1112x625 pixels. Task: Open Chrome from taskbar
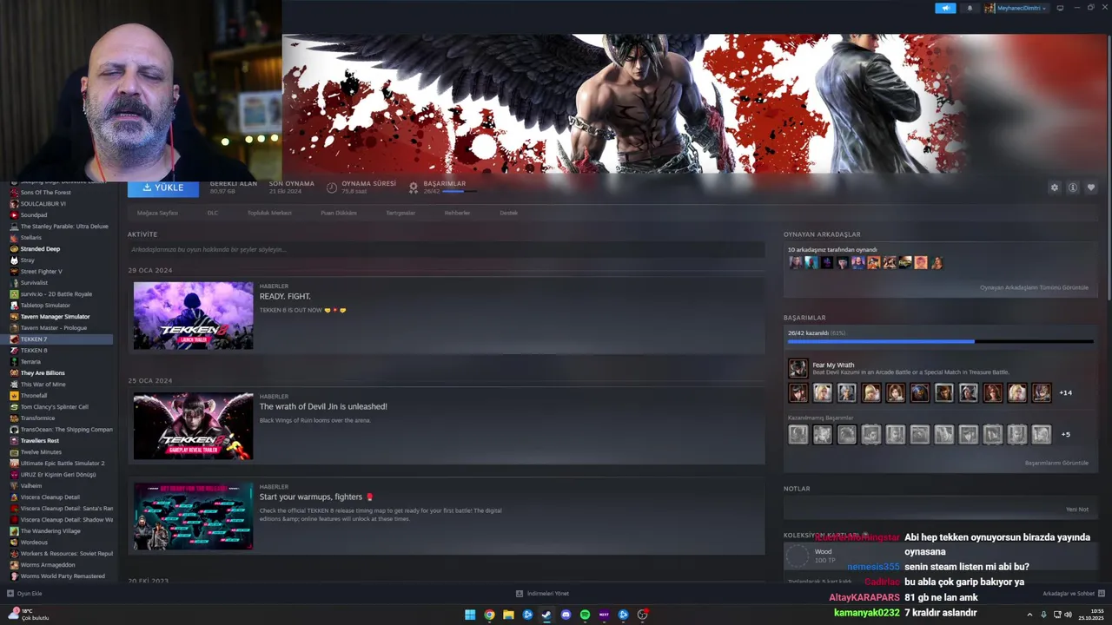pyautogui.click(x=489, y=615)
